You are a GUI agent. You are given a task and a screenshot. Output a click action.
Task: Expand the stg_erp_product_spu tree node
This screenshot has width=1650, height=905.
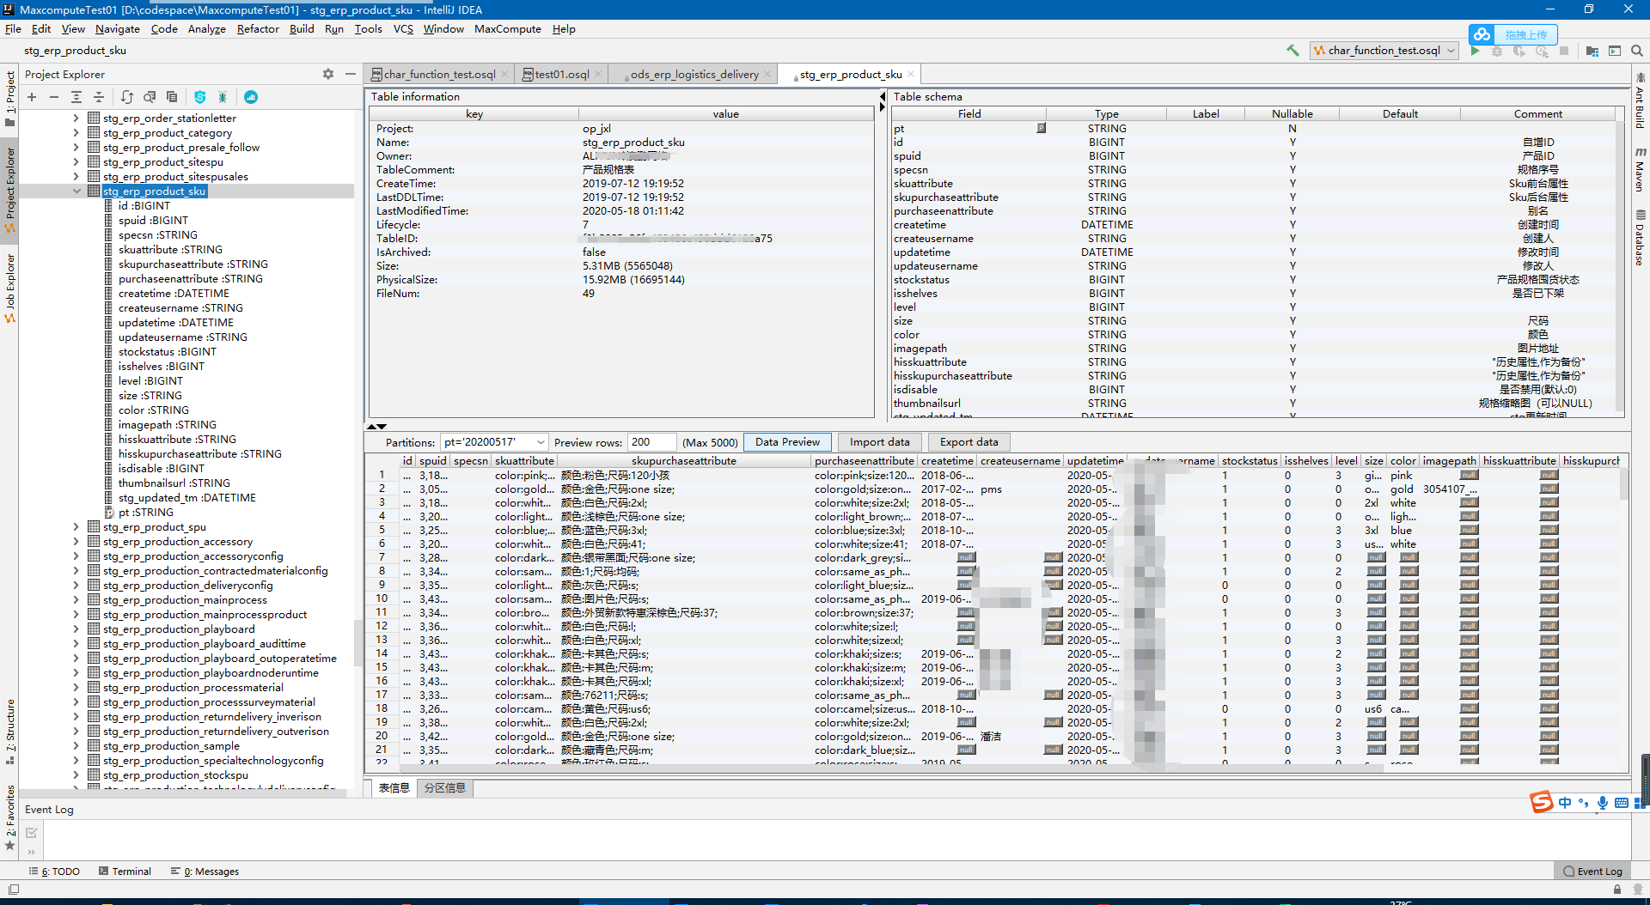pos(76,526)
